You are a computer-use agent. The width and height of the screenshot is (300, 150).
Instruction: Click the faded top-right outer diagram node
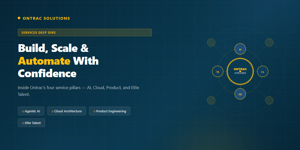click(269, 42)
